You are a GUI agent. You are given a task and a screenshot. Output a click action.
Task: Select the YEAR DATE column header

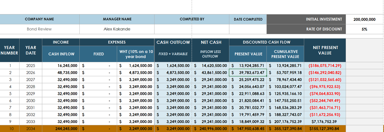[x=31, y=50]
